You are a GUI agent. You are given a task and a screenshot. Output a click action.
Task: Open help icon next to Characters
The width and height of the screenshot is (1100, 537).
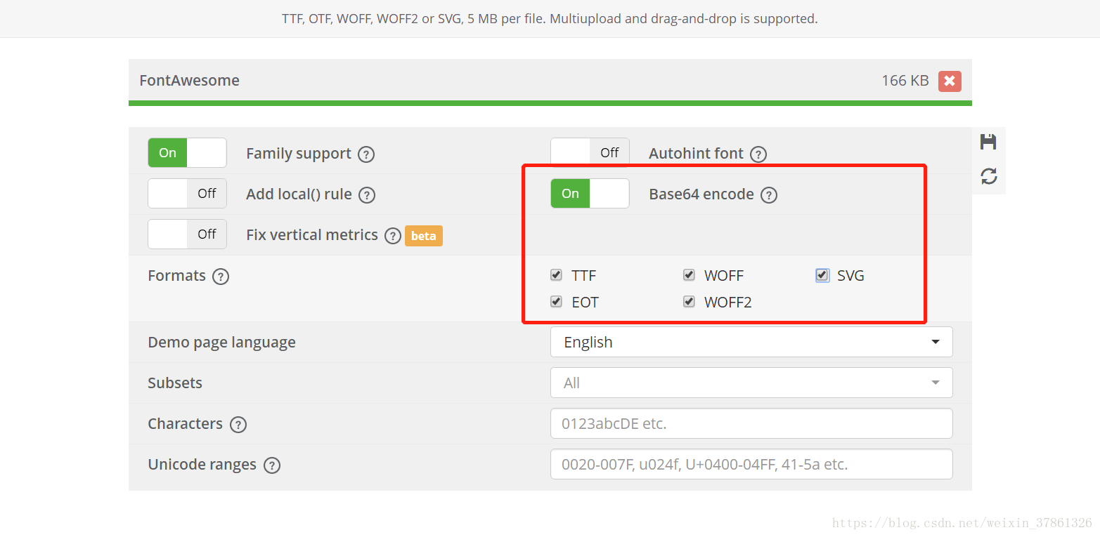click(238, 425)
